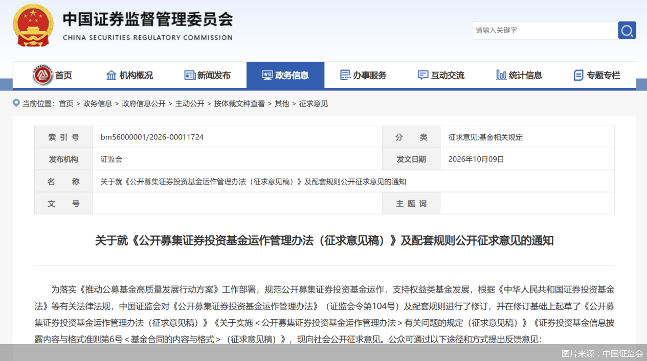Click the 分类 label cell
Viewport: 647px width, 361px height.
click(411, 137)
